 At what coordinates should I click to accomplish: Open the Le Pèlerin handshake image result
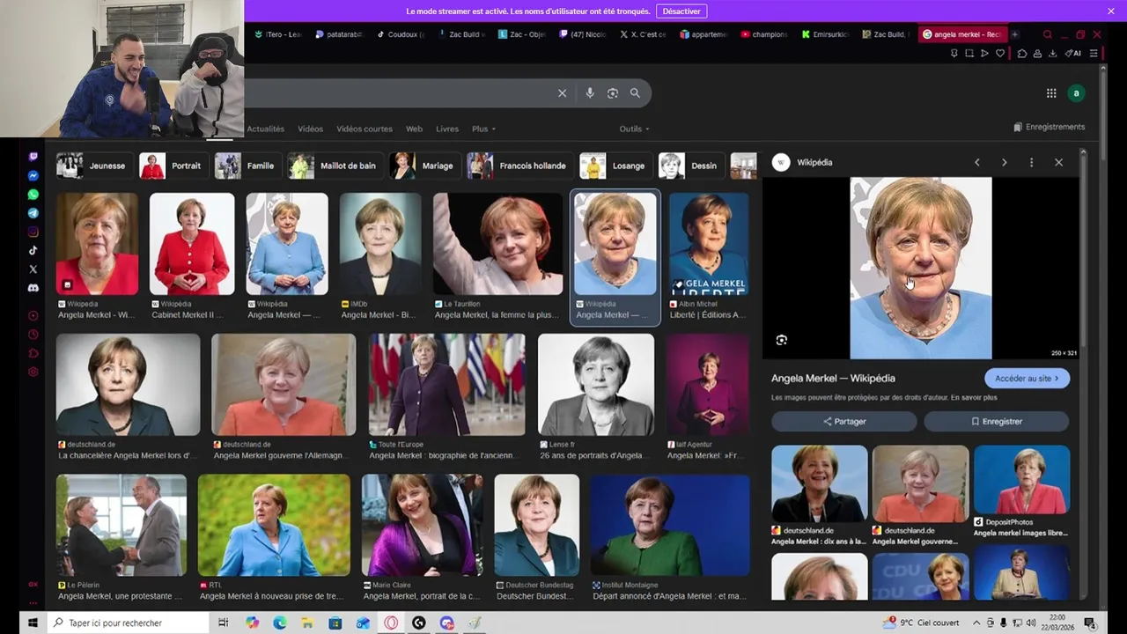coord(122,525)
